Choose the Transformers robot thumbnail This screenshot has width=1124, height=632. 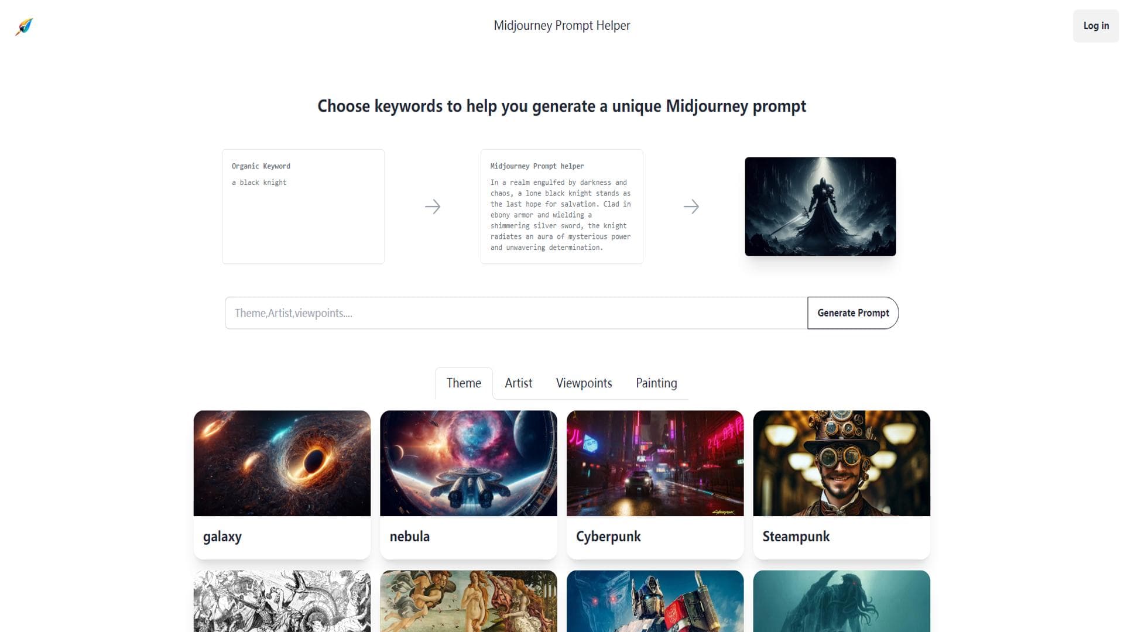(655, 602)
